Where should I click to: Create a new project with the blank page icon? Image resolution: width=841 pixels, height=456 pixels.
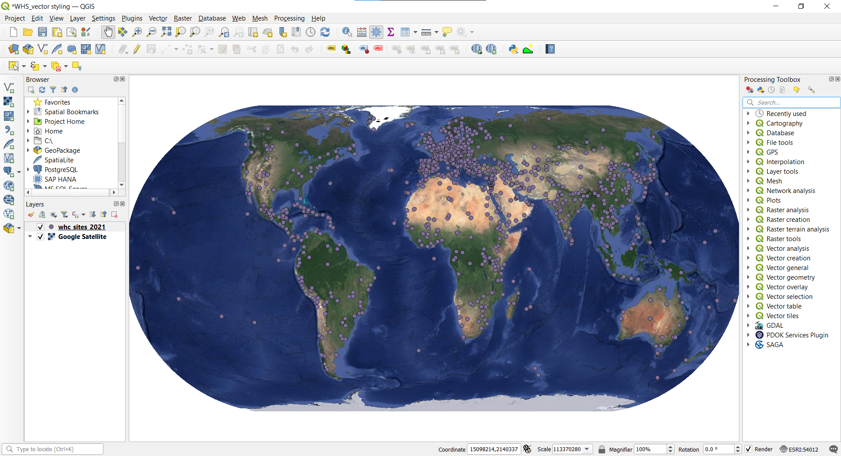pos(14,32)
